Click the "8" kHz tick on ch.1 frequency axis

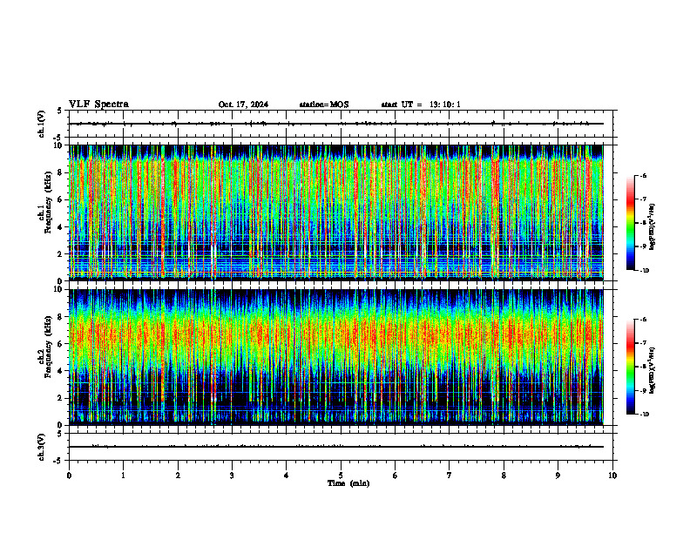click(60, 172)
